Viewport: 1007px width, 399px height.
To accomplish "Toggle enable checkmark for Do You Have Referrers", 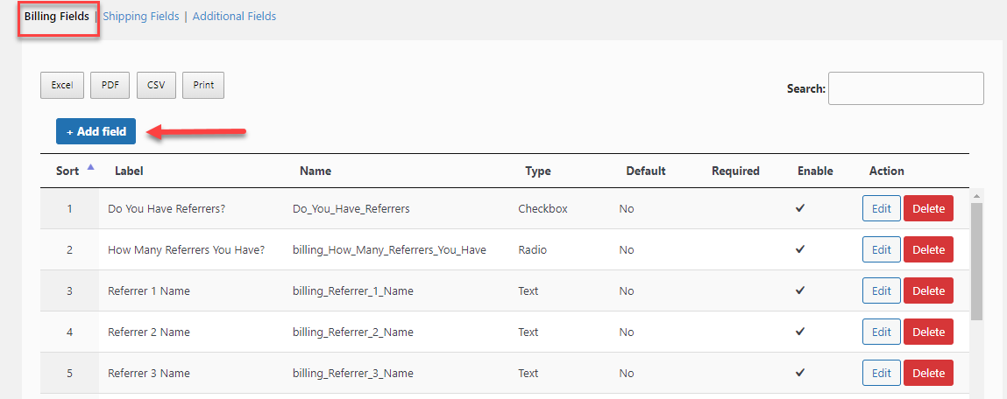I will (x=799, y=208).
